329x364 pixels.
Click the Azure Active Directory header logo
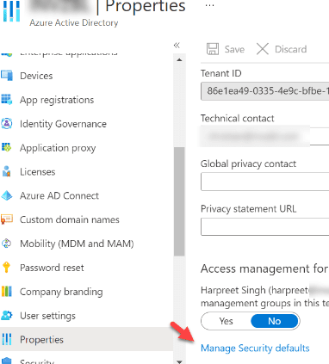(11, 11)
